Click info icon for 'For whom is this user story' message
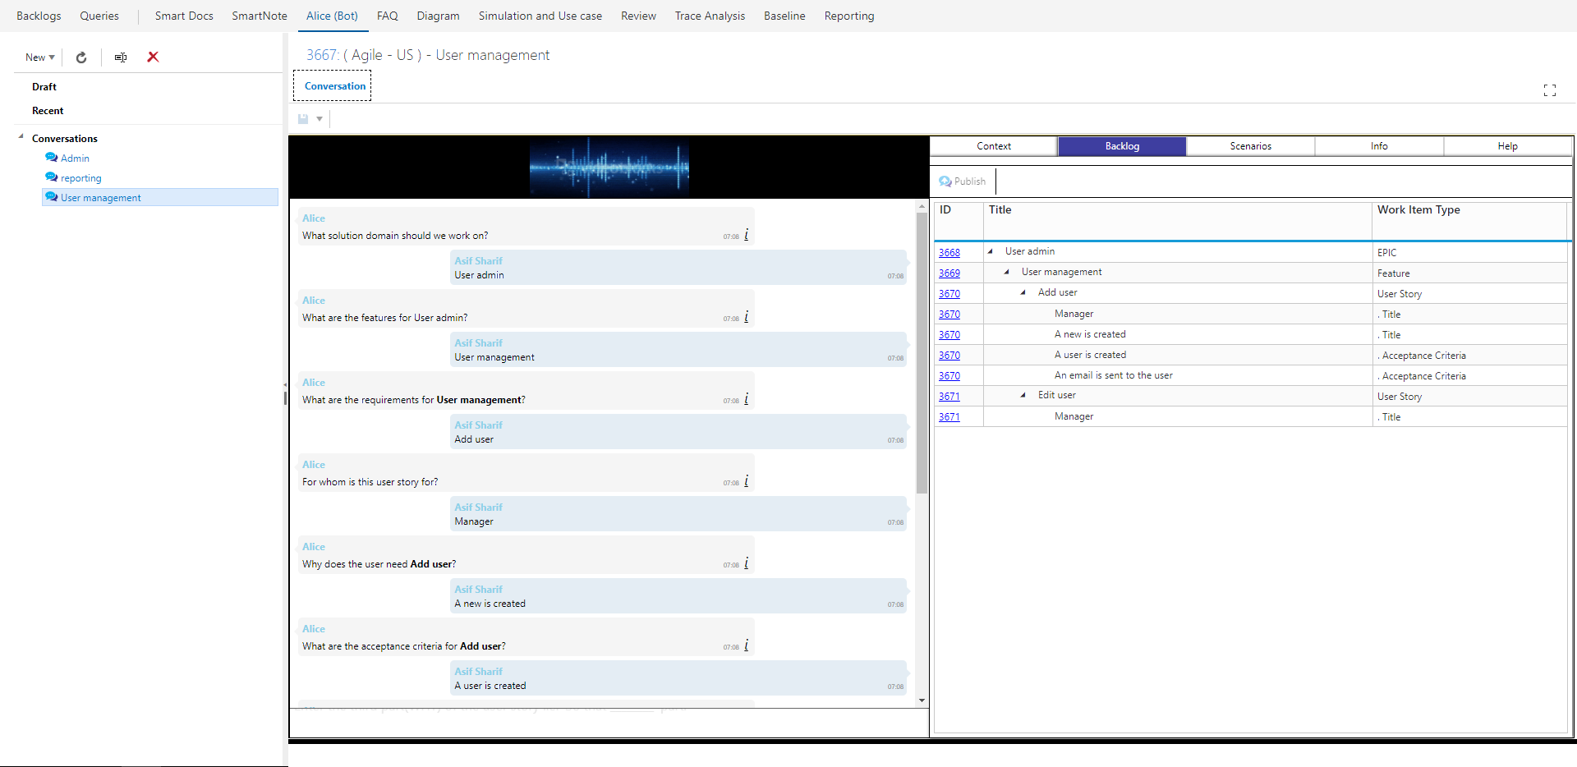Screen dimensions: 1577x767 747,481
